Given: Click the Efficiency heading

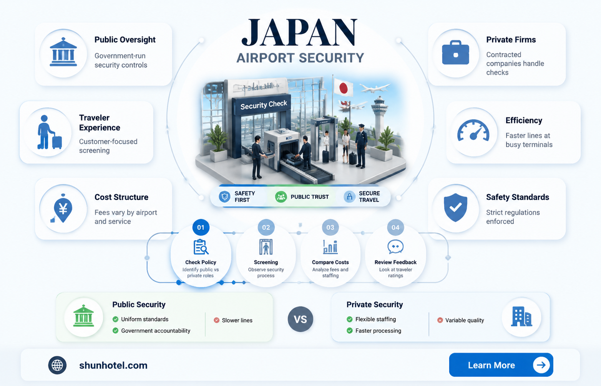Looking at the screenshot, I should point(524,120).
